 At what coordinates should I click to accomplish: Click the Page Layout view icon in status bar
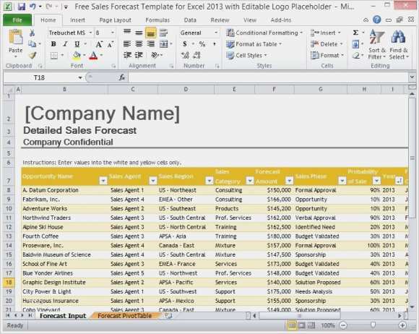coord(302,325)
